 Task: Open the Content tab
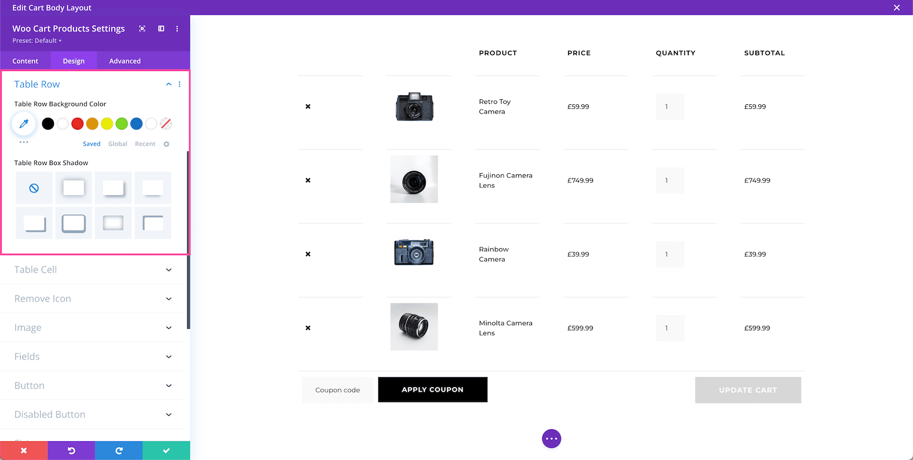26,61
